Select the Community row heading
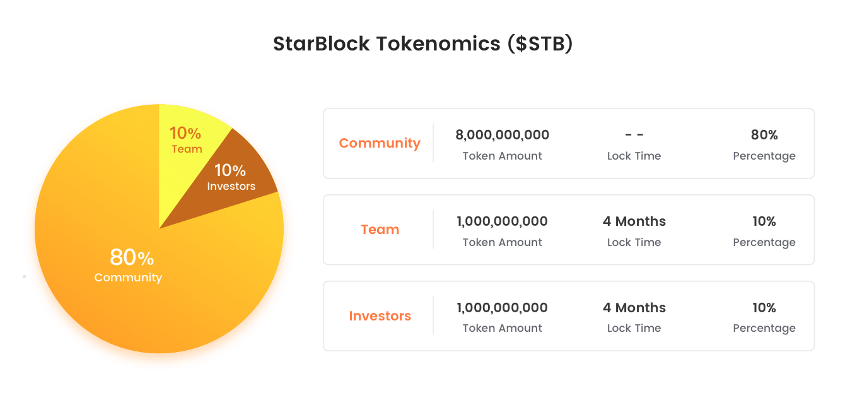Screen dimensions: 850x393 point(380,143)
